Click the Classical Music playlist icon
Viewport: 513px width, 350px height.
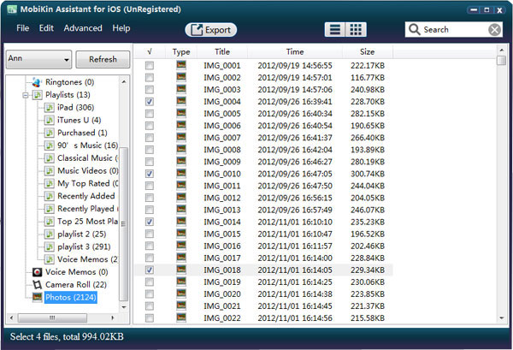point(49,158)
